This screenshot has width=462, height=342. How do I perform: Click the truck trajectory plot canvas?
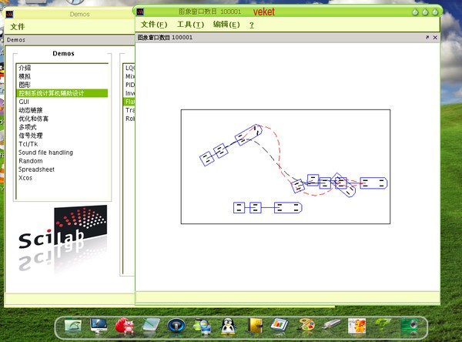pos(286,167)
